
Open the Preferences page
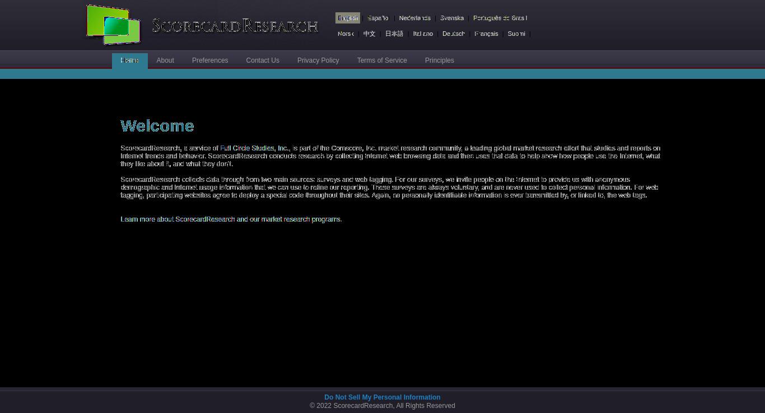click(210, 60)
